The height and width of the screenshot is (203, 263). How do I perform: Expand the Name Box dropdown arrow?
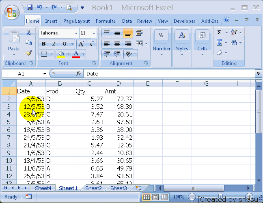pos(45,74)
